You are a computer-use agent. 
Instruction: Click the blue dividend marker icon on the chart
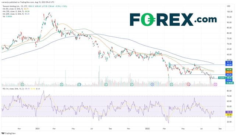[152, 85]
